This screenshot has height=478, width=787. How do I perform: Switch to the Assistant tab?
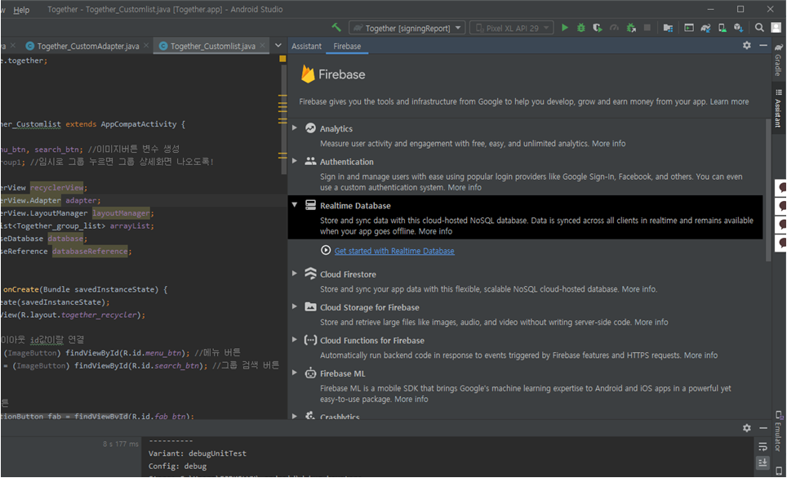click(306, 47)
